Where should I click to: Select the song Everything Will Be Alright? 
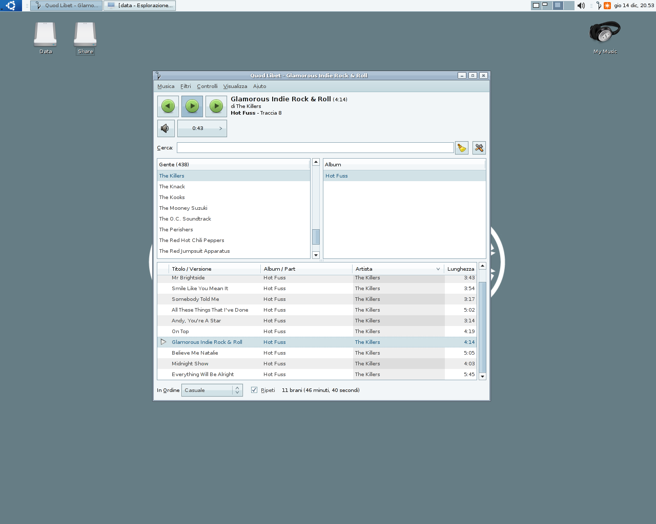(317, 374)
